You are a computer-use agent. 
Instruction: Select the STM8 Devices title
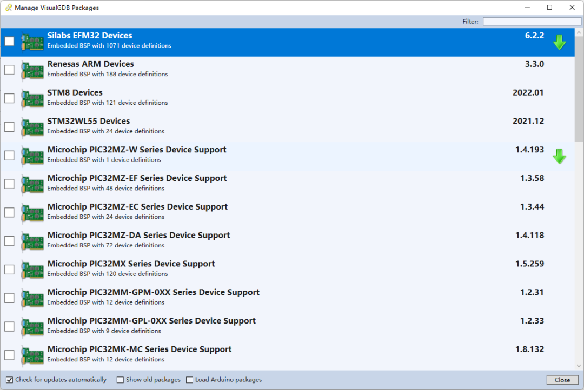(x=75, y=93)
